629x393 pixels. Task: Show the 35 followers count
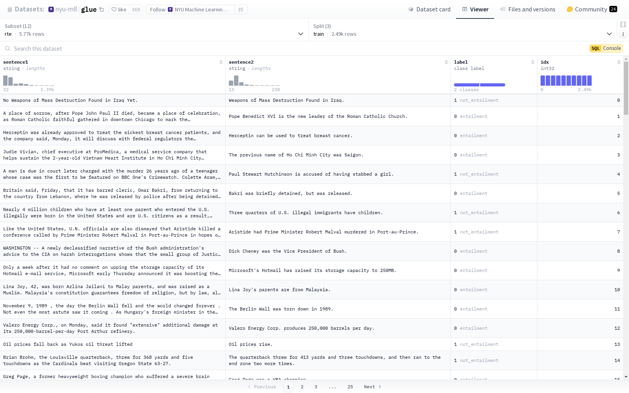pos(241,9)
